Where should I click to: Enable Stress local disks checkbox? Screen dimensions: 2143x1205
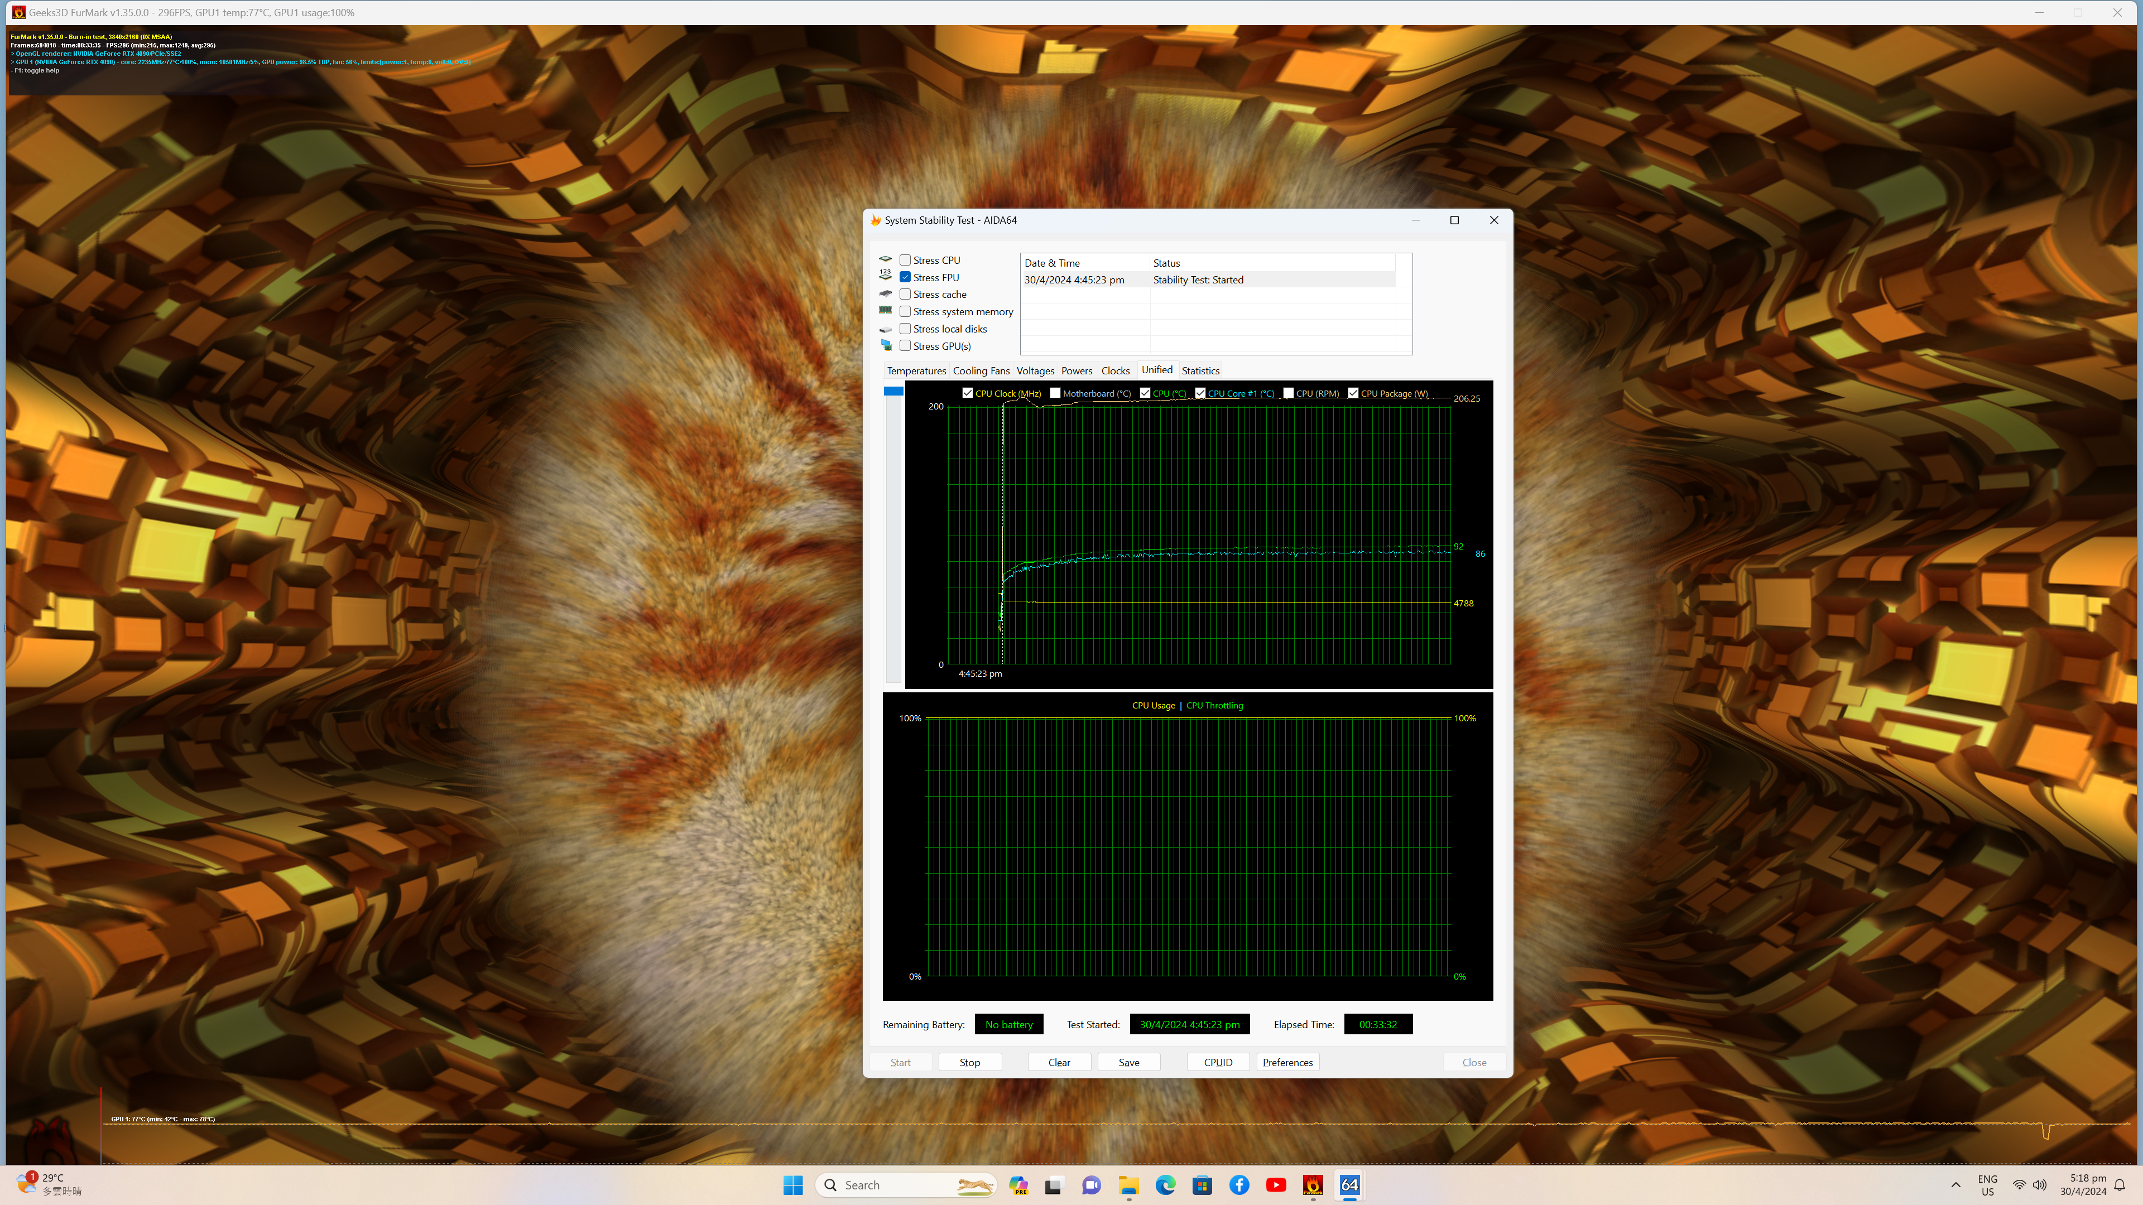click(905, 329)
